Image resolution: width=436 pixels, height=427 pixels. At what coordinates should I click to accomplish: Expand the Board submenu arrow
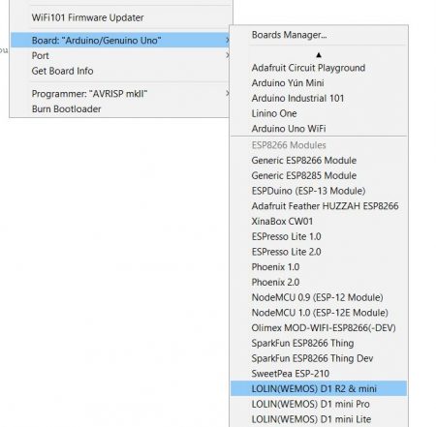(x=228, y=40)
